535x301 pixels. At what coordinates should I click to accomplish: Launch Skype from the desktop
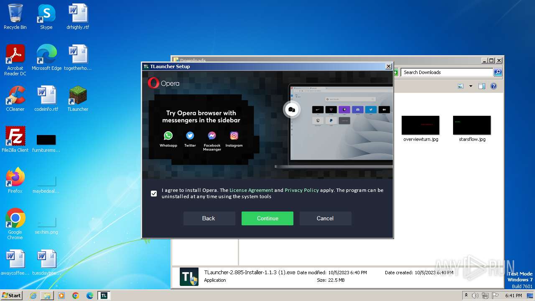pyautogui.click(x=46, y=17)
